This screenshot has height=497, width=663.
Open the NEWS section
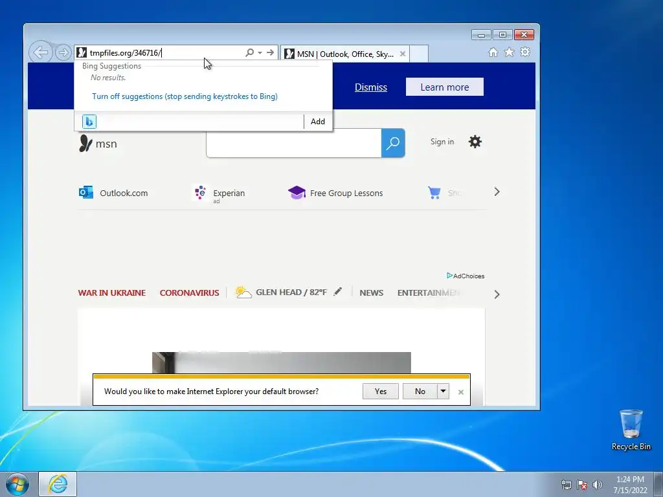point(371,293)
